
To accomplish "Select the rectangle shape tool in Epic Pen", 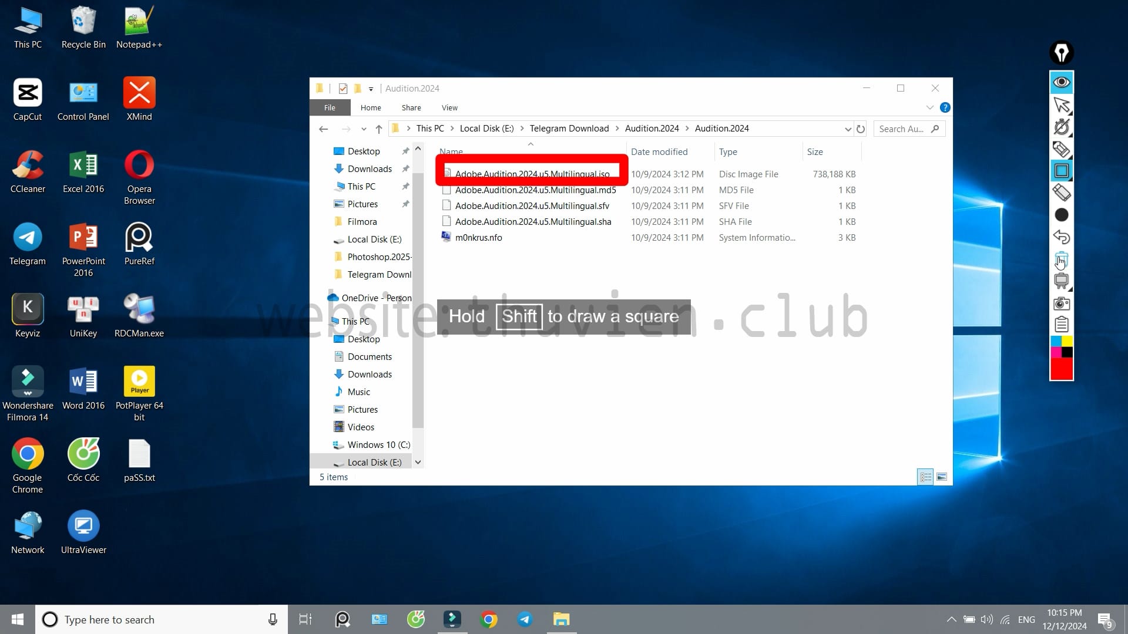I will (1061, 171).
